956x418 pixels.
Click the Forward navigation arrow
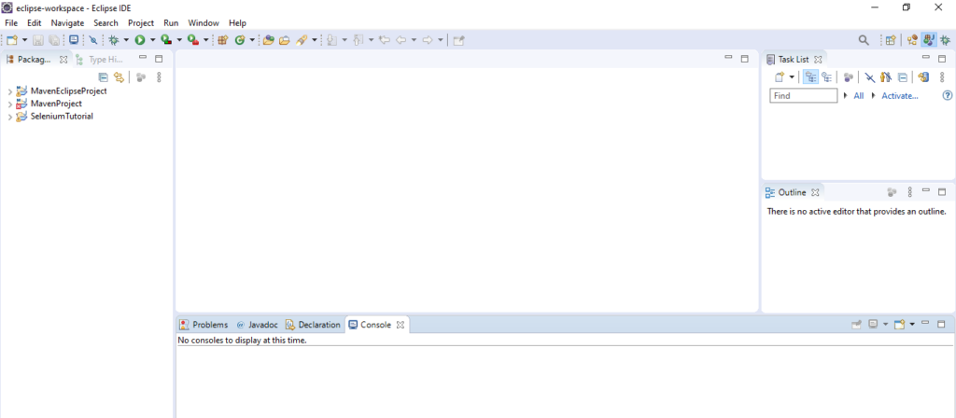(428, 40)
